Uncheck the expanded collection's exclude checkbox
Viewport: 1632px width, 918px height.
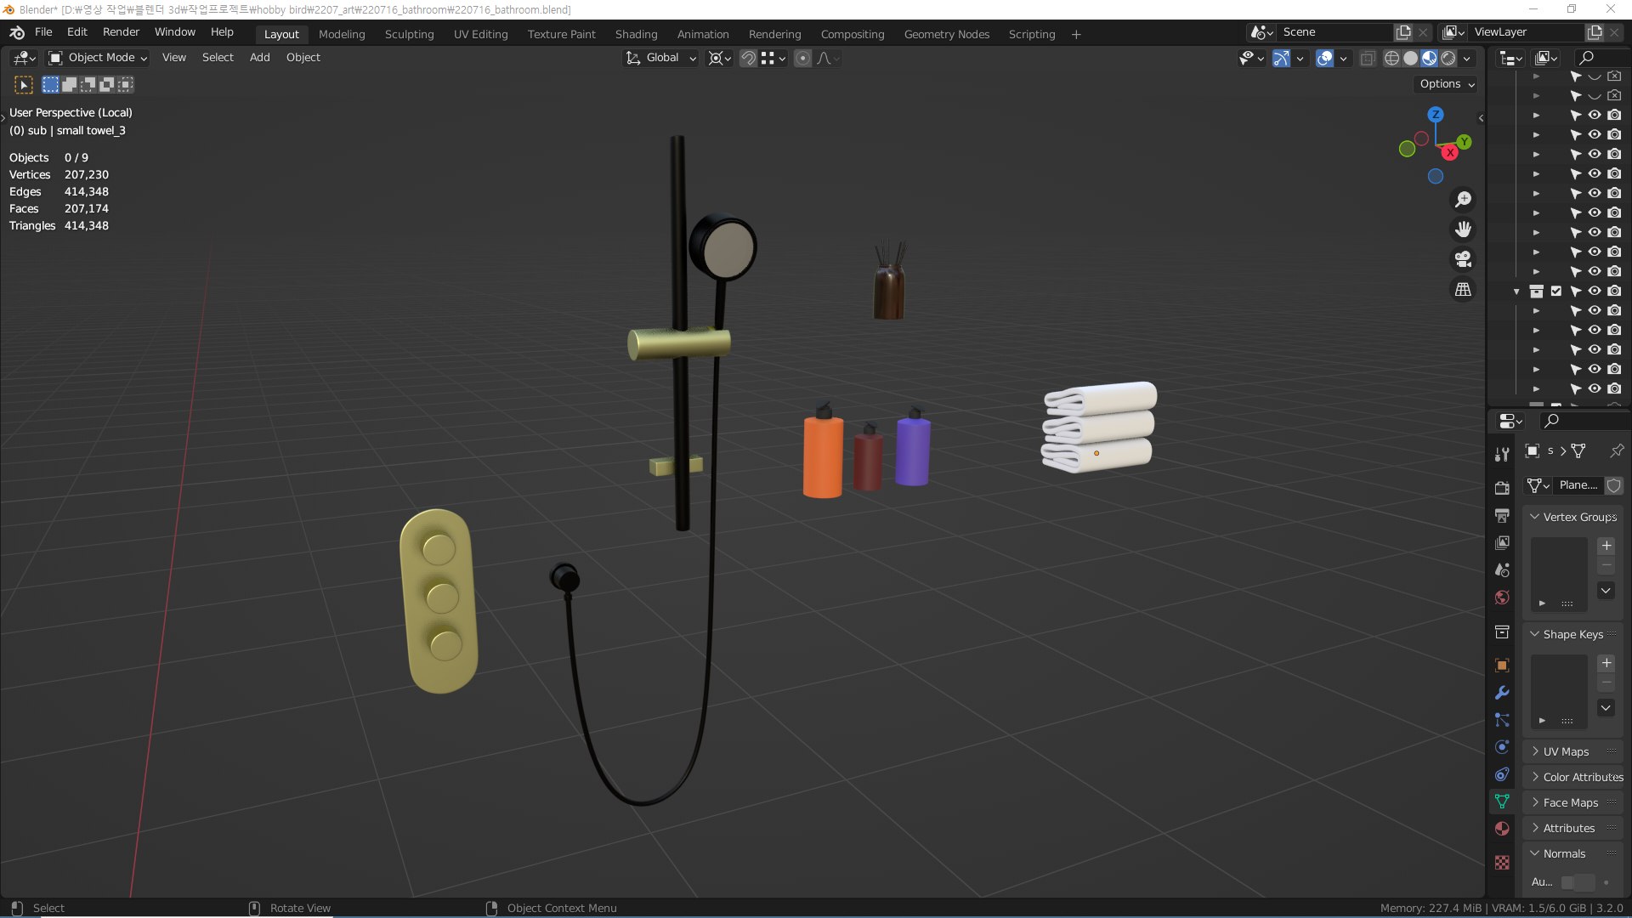(1556, 291)
